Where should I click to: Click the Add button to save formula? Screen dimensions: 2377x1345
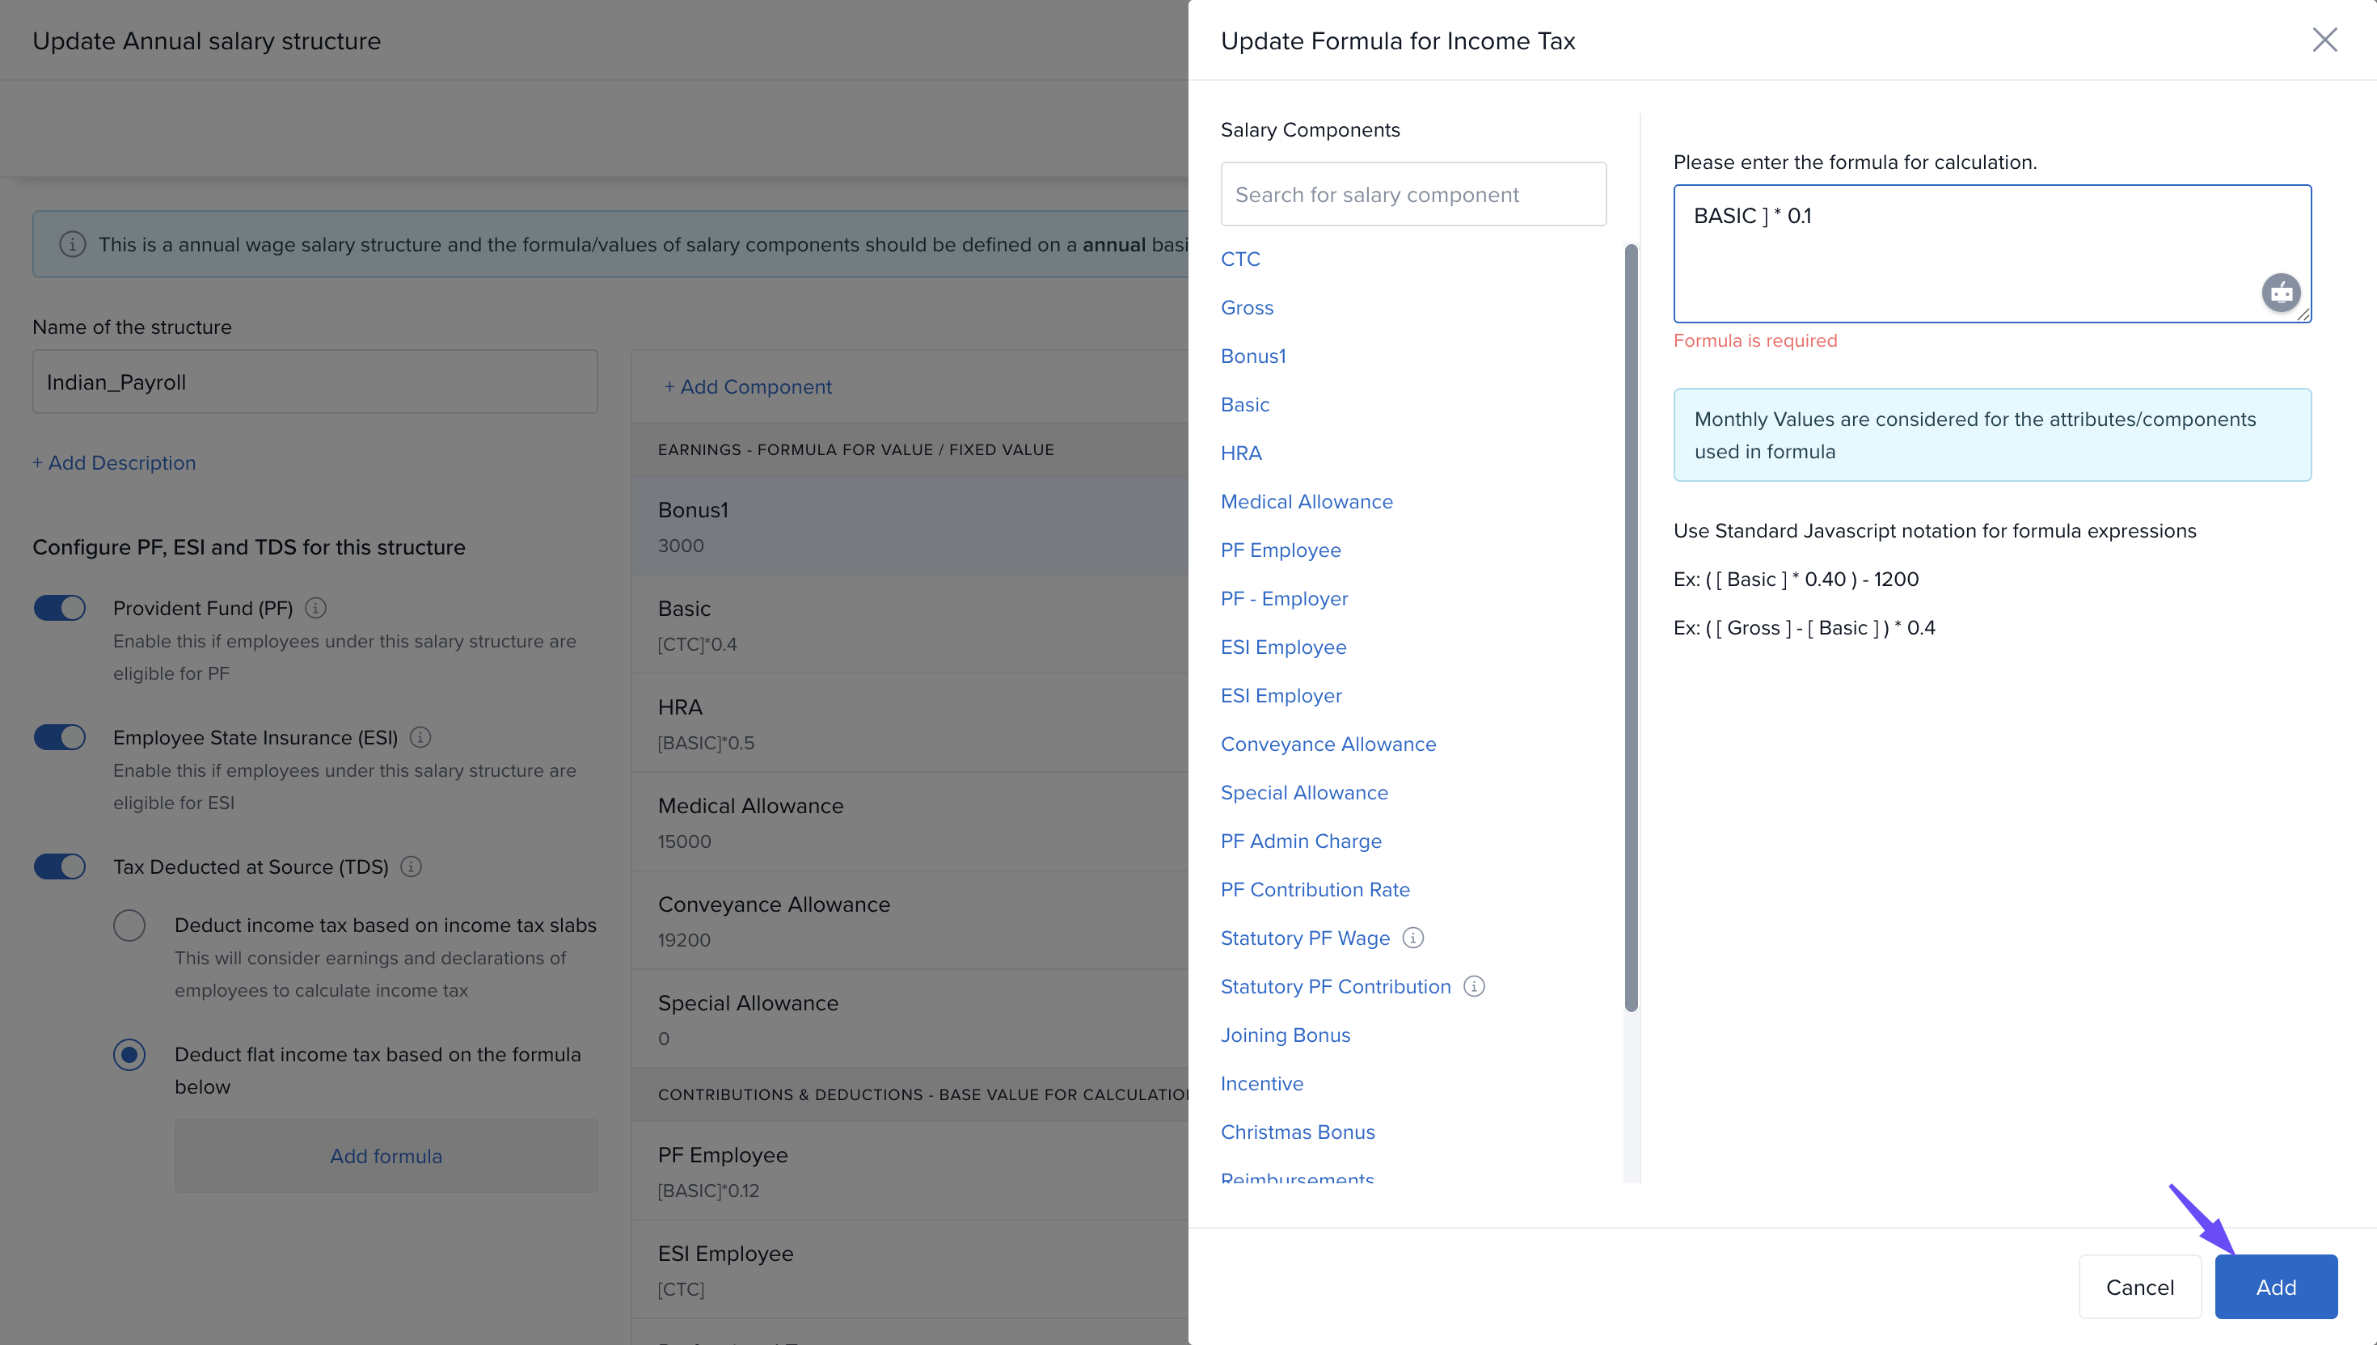click(2274, 1286)
